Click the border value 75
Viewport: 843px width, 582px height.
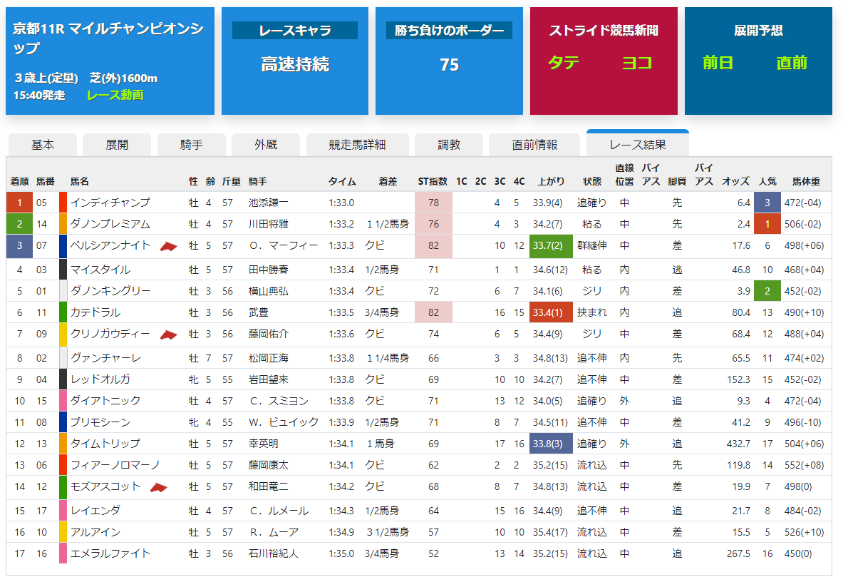click(449, 65)
